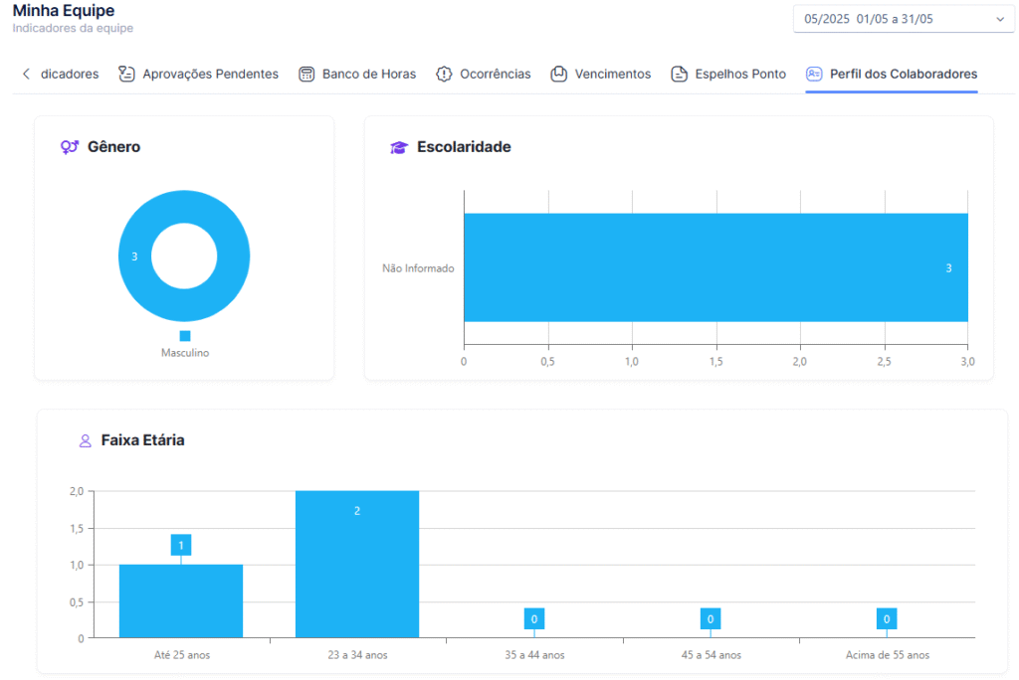
Task: Click the Escolaridade graduation cap icon
Action: click(x=399, y=147)
